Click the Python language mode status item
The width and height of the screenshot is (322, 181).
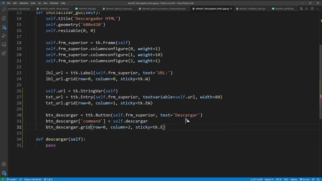(x=294, y=179)
